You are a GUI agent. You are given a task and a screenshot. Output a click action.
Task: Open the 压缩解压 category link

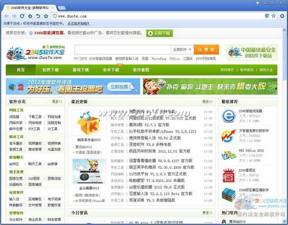(35, 199)
